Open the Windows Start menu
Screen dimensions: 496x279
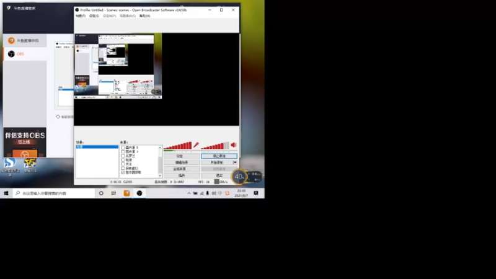coord(6,193)
